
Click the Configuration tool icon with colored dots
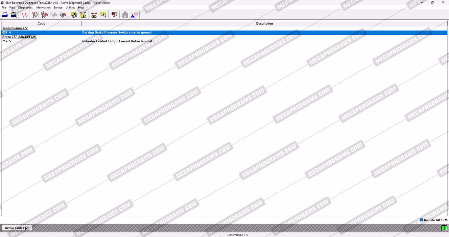pos(83,15)
